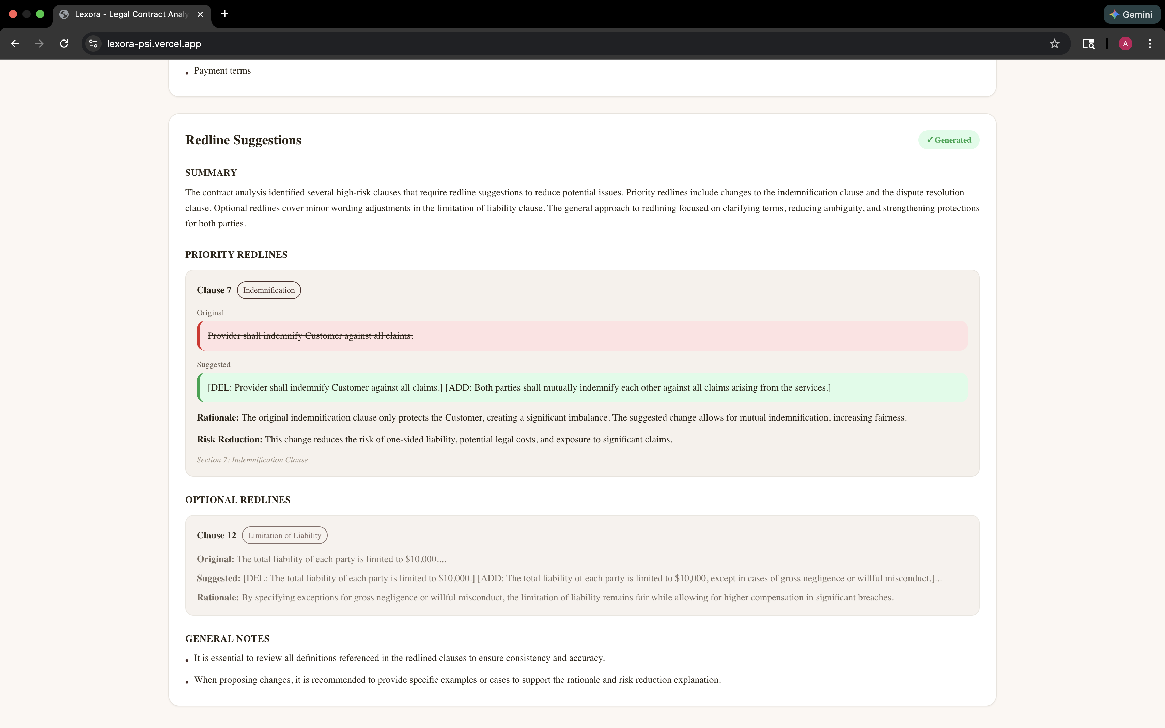Screen dimensions: 1165x728
Task: Select the Lexora Legal Contract tab
Action: coord(130,14)
